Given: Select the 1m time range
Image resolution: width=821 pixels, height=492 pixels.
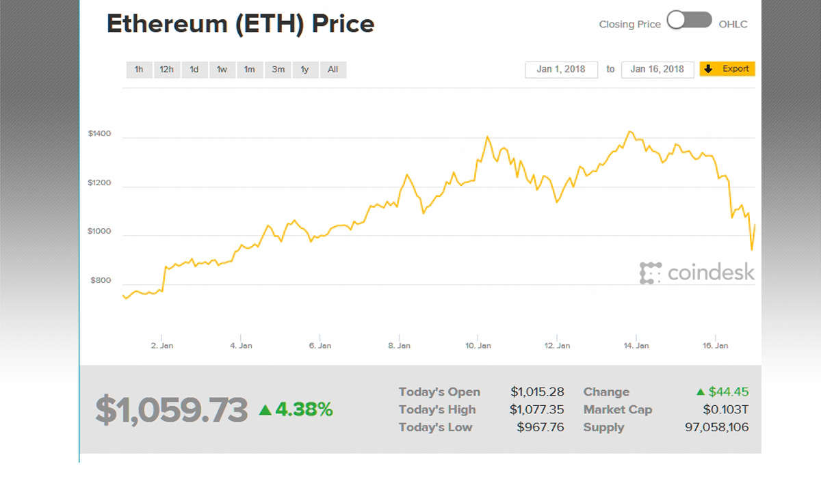Looking at the screenshot, I should 250,69.
